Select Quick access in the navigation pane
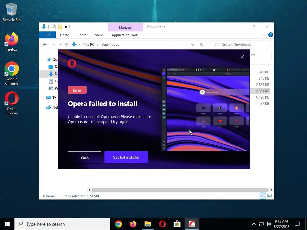This screenshot has width=307, height=230. pyautogui.click(x=52, y=60)
